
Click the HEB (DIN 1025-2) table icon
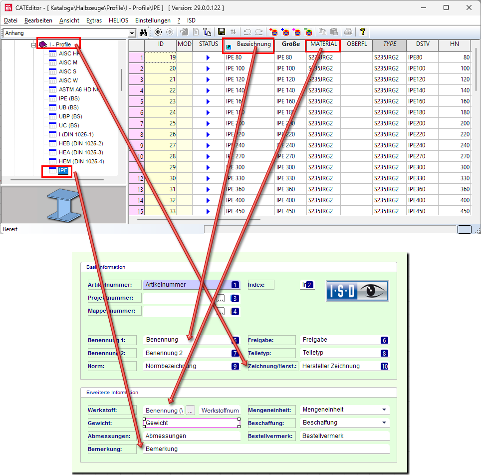coord(52,143)
